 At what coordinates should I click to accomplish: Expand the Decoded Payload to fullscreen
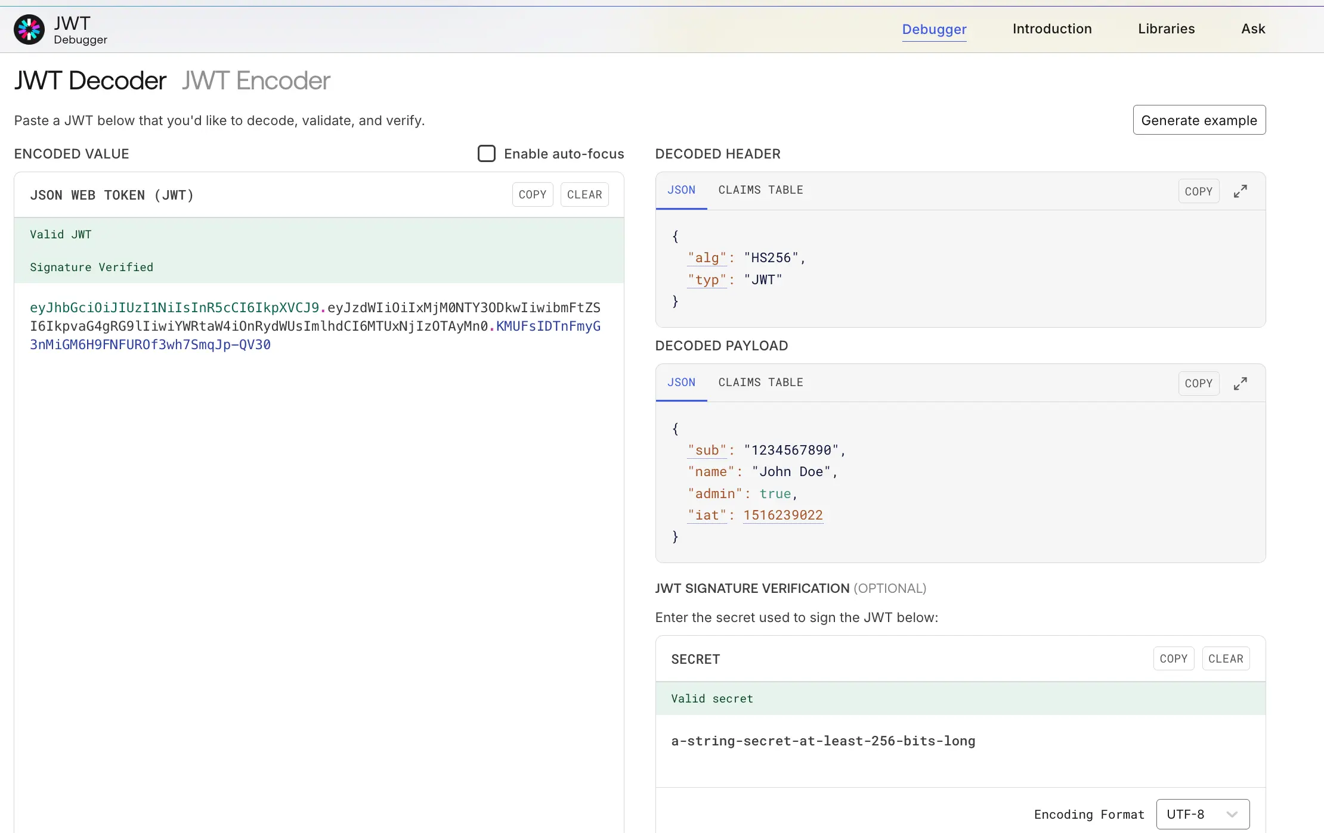point(1241,383)
